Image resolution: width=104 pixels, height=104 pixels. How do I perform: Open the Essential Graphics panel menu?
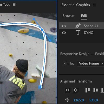coord(94,5)
